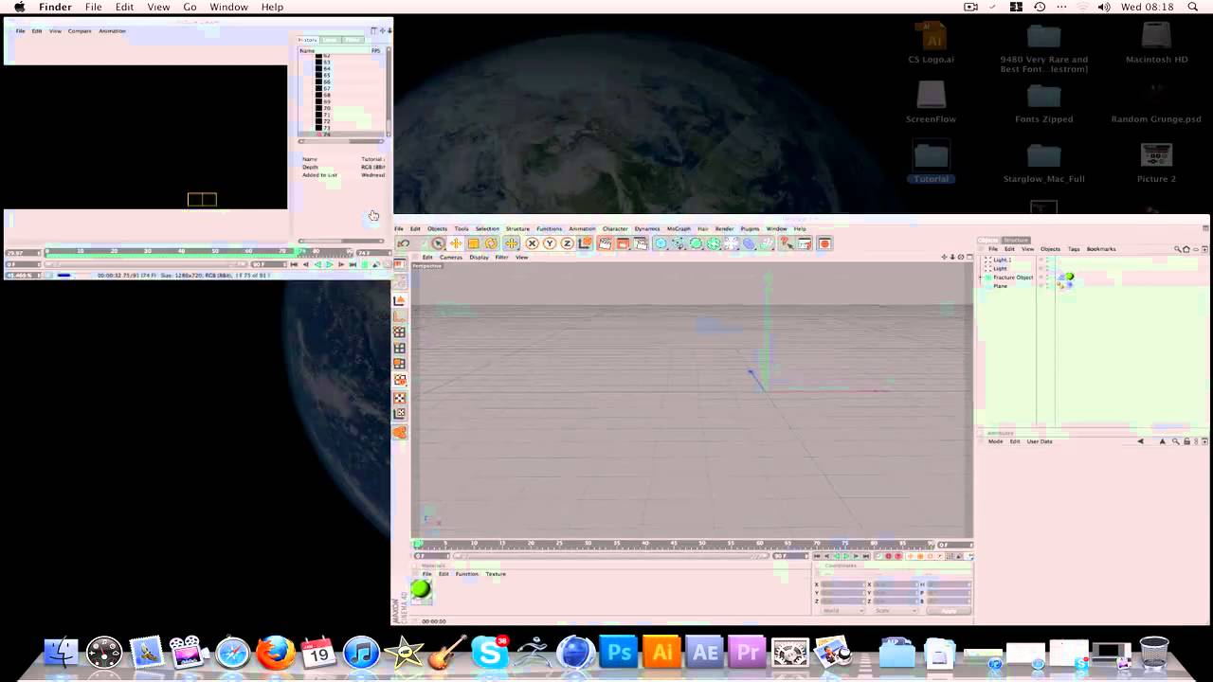Click the orange icon at bottom of left palette

pos(400,432)
